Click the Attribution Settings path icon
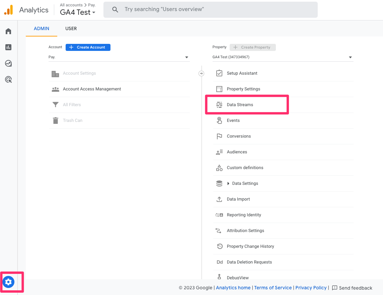The width and height of the screenshot is (383, 295). click(218, 230)
